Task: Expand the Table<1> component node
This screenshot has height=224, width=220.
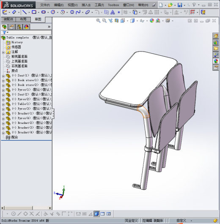Action: pos(3,105)
